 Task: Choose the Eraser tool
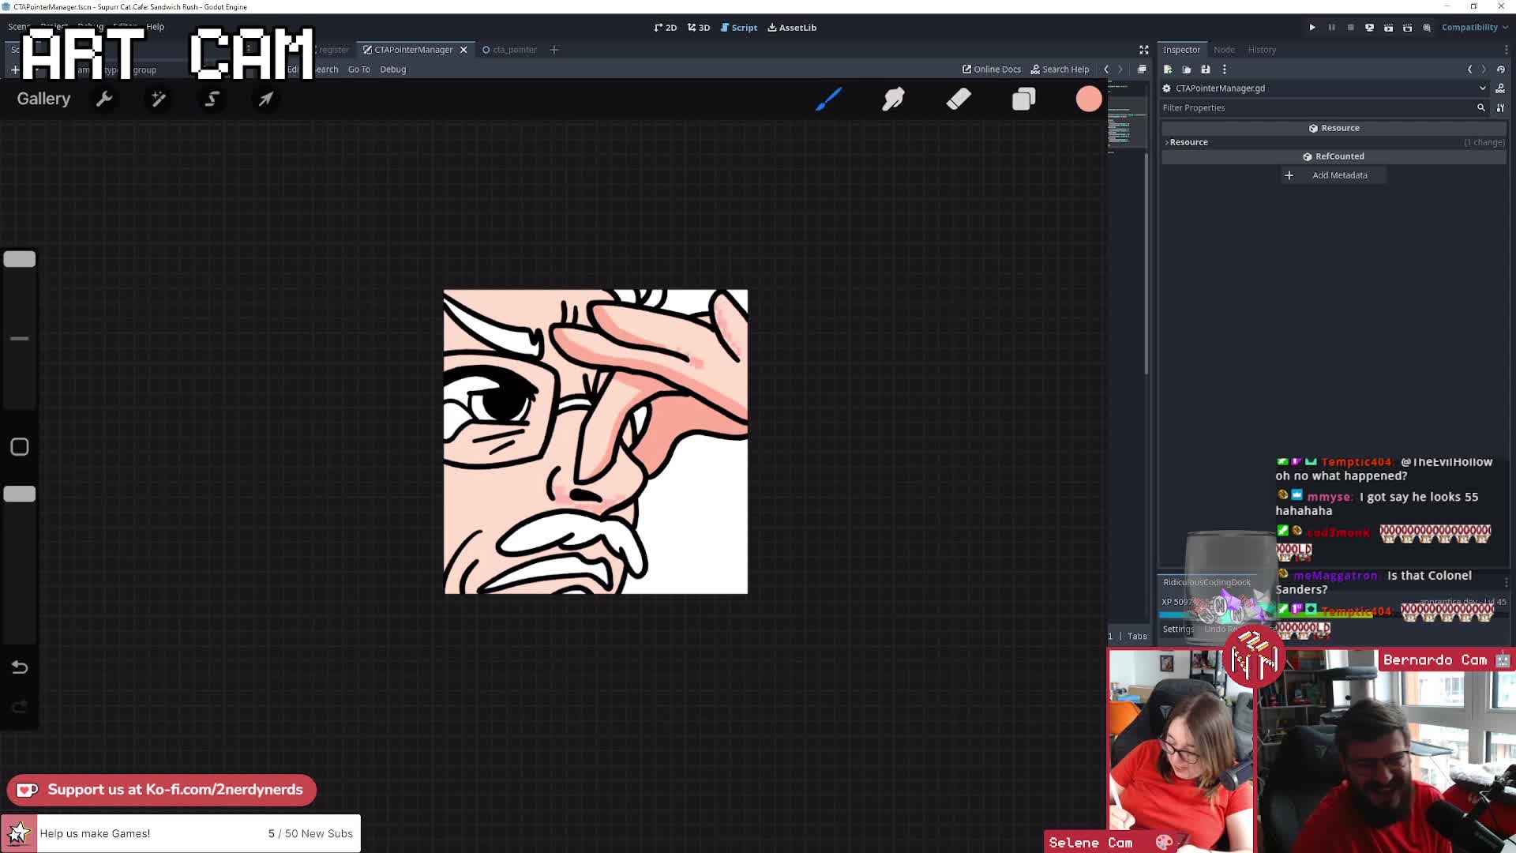[x=959, y=99]
